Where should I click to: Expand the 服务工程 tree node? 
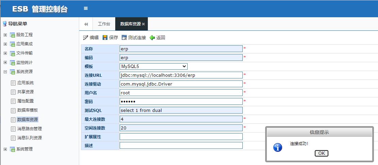5,35
